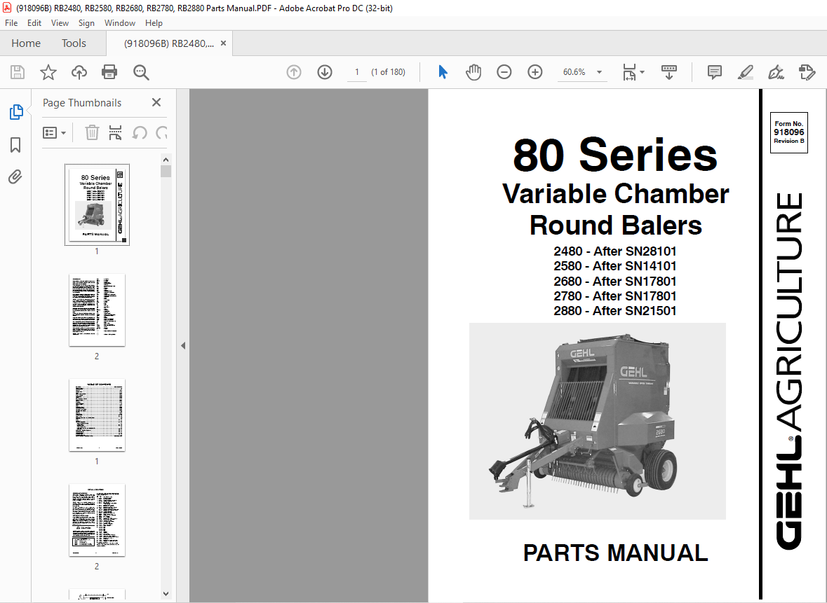This screenshot has height=603, width=827.
Task: Zoom out with minus icon
Action: click(504, 72)
